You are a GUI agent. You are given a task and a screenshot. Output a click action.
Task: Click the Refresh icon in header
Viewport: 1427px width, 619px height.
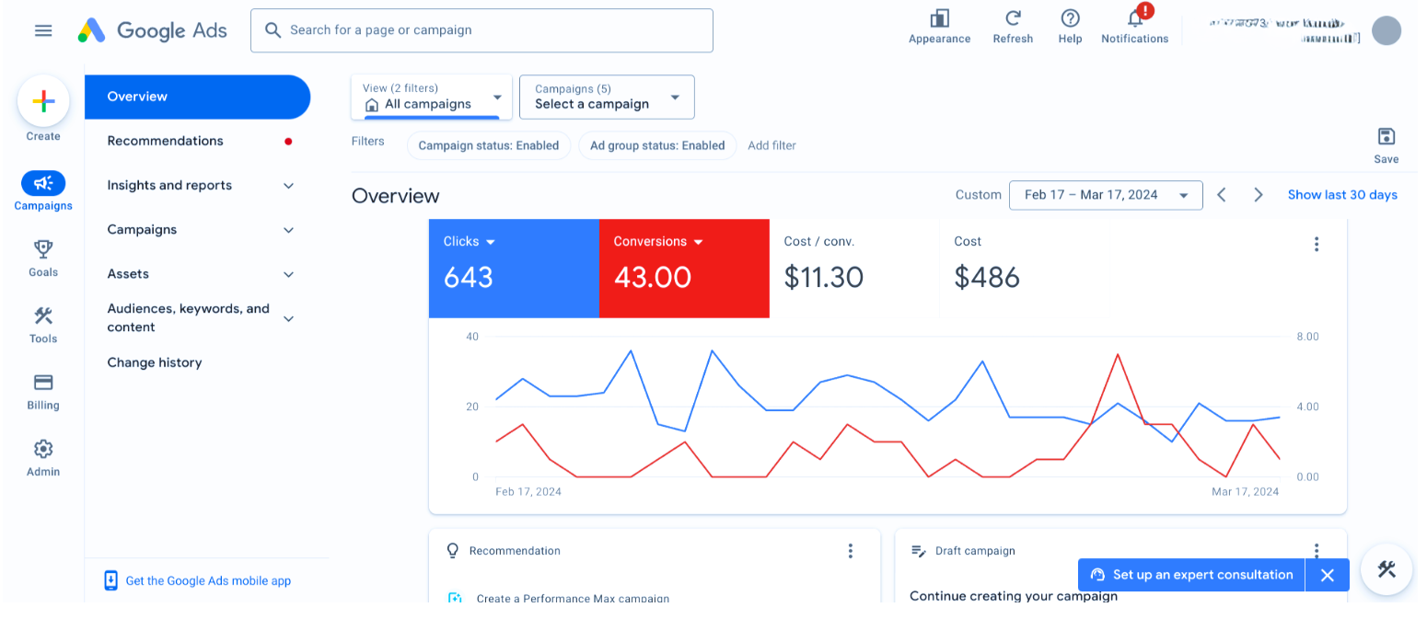[1013, 19]
